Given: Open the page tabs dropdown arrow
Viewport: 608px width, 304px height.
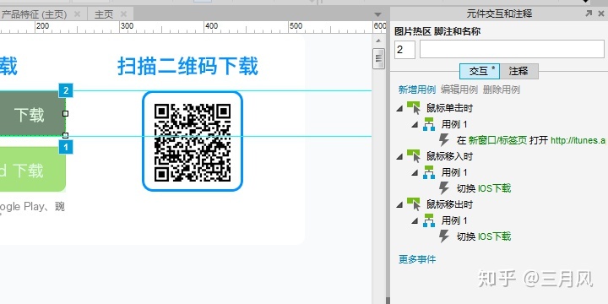Looking at the screenshot, I should (x=377, y=14).
